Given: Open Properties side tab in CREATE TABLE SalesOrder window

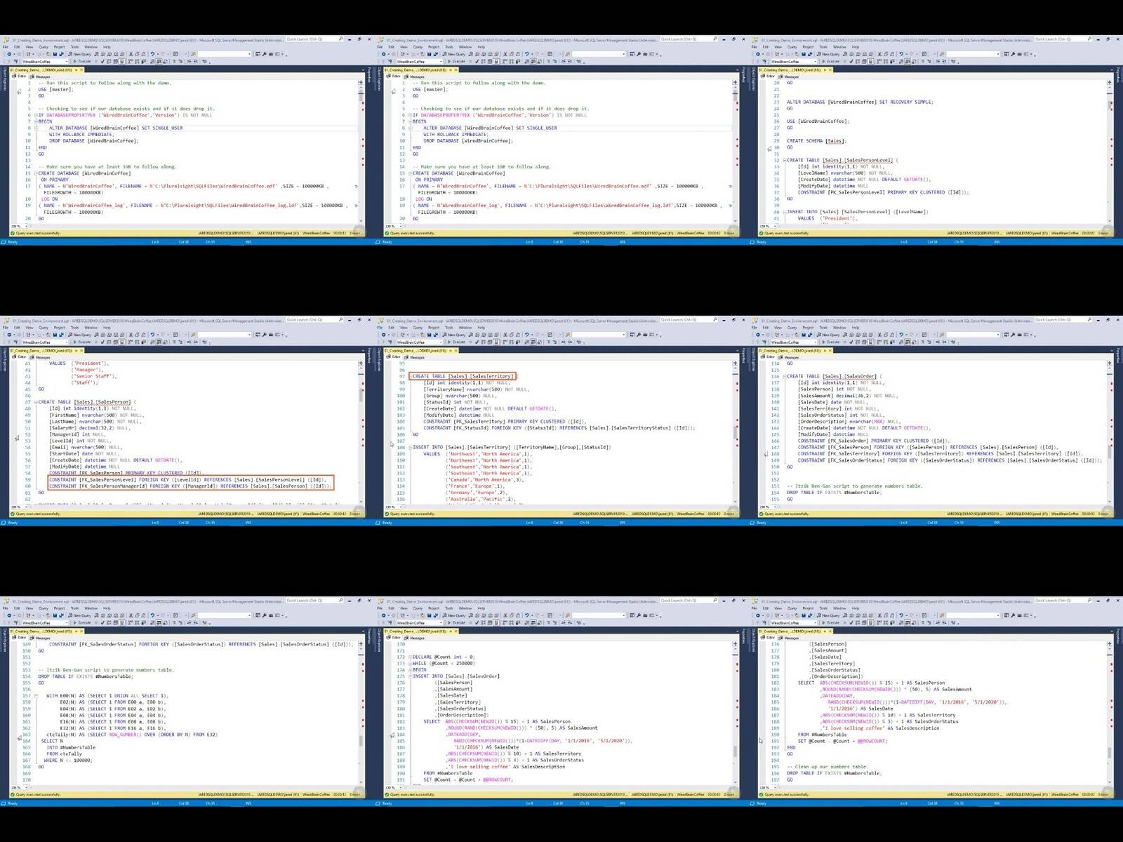Looking at the screenshot, I should pyautogui.click(x=1118, y=355).
